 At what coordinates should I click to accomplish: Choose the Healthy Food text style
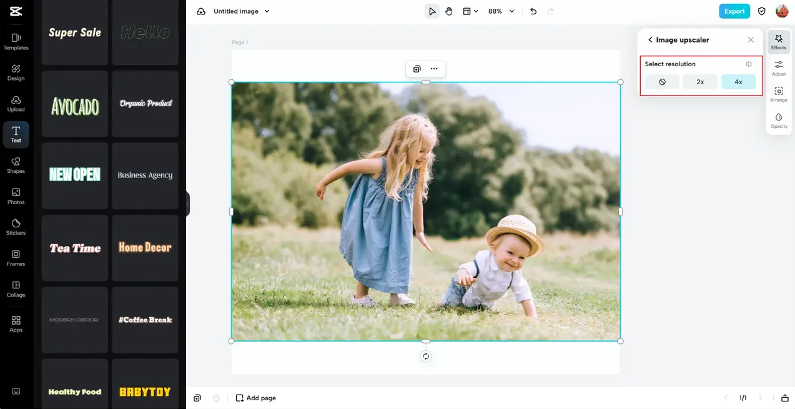(75, 384)
